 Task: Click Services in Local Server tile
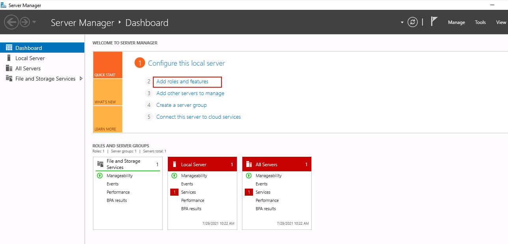[x=188, y=192]
